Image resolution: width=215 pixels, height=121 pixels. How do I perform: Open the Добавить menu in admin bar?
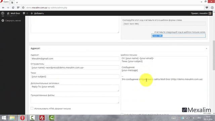click(37, 13)
